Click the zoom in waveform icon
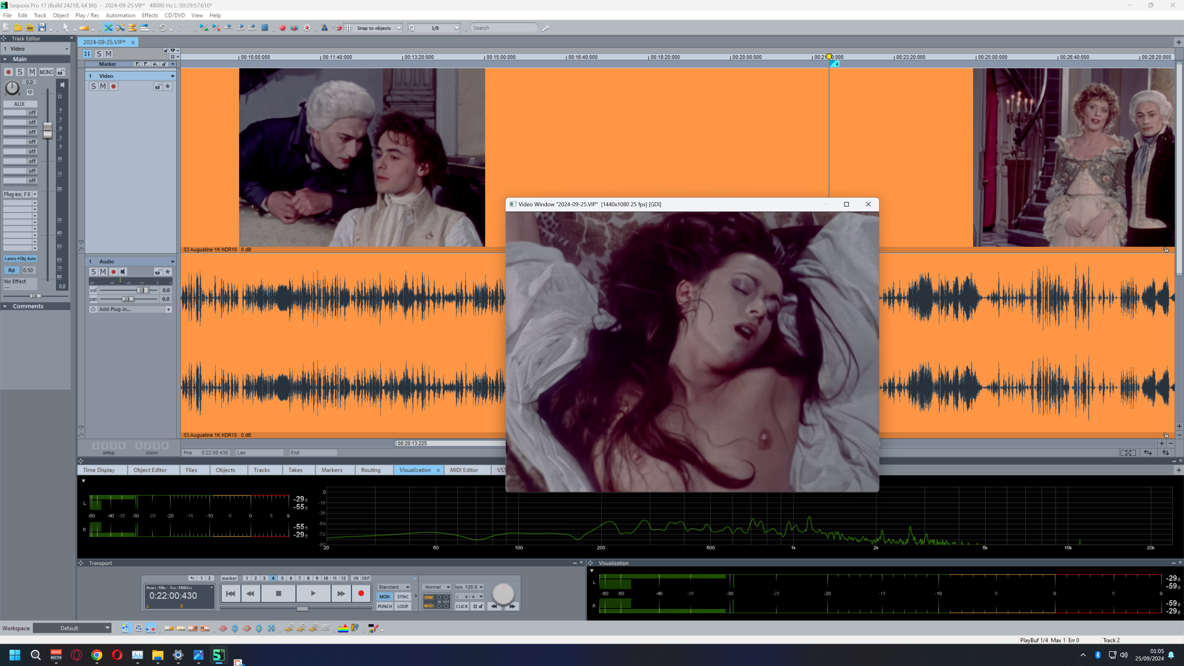1184x666 pixels. (x=289, y=628)
